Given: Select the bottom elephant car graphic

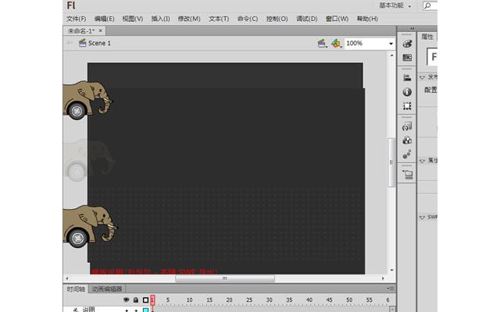Looking at the screenshot, I should (90, 225).
